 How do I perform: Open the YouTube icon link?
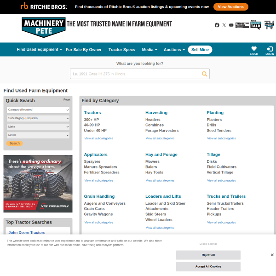pyautogui.click(x=231, y=25)
